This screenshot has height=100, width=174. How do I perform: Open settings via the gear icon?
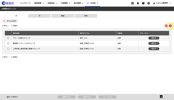(148, 3)
